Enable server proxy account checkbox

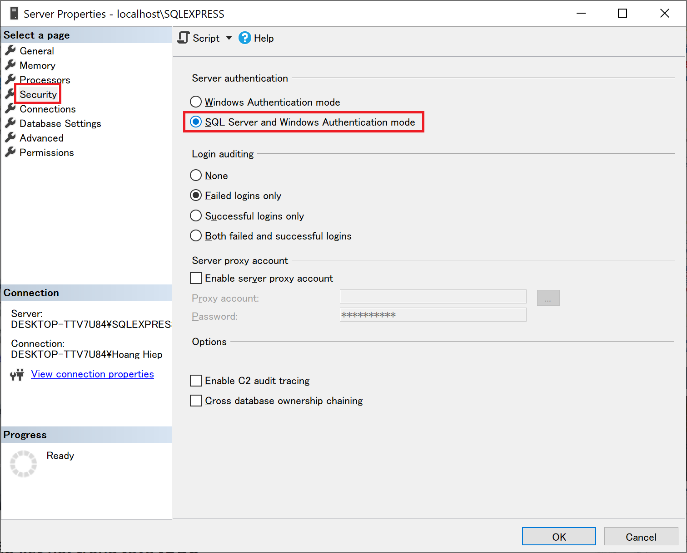196,278
